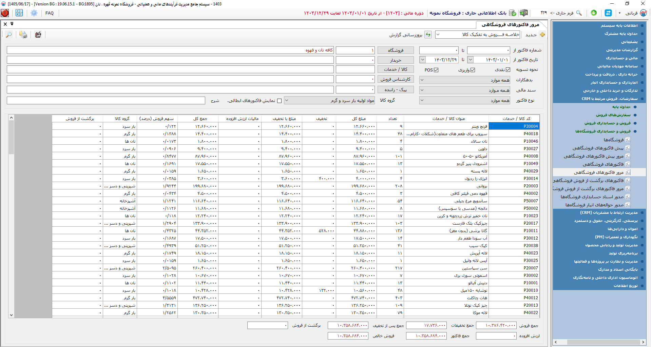Open the فروشگاه‌ها tree item in sidebar
The image size is (651, 347).
(x=613, y=140)
